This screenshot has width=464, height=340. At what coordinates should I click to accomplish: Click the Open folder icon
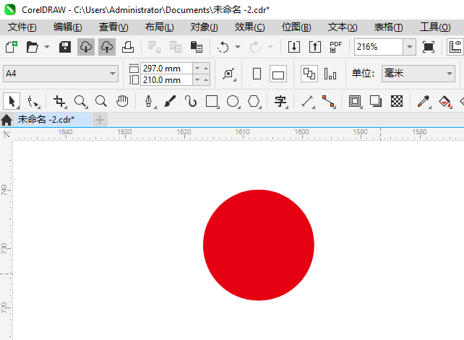[x=33, y=47]
